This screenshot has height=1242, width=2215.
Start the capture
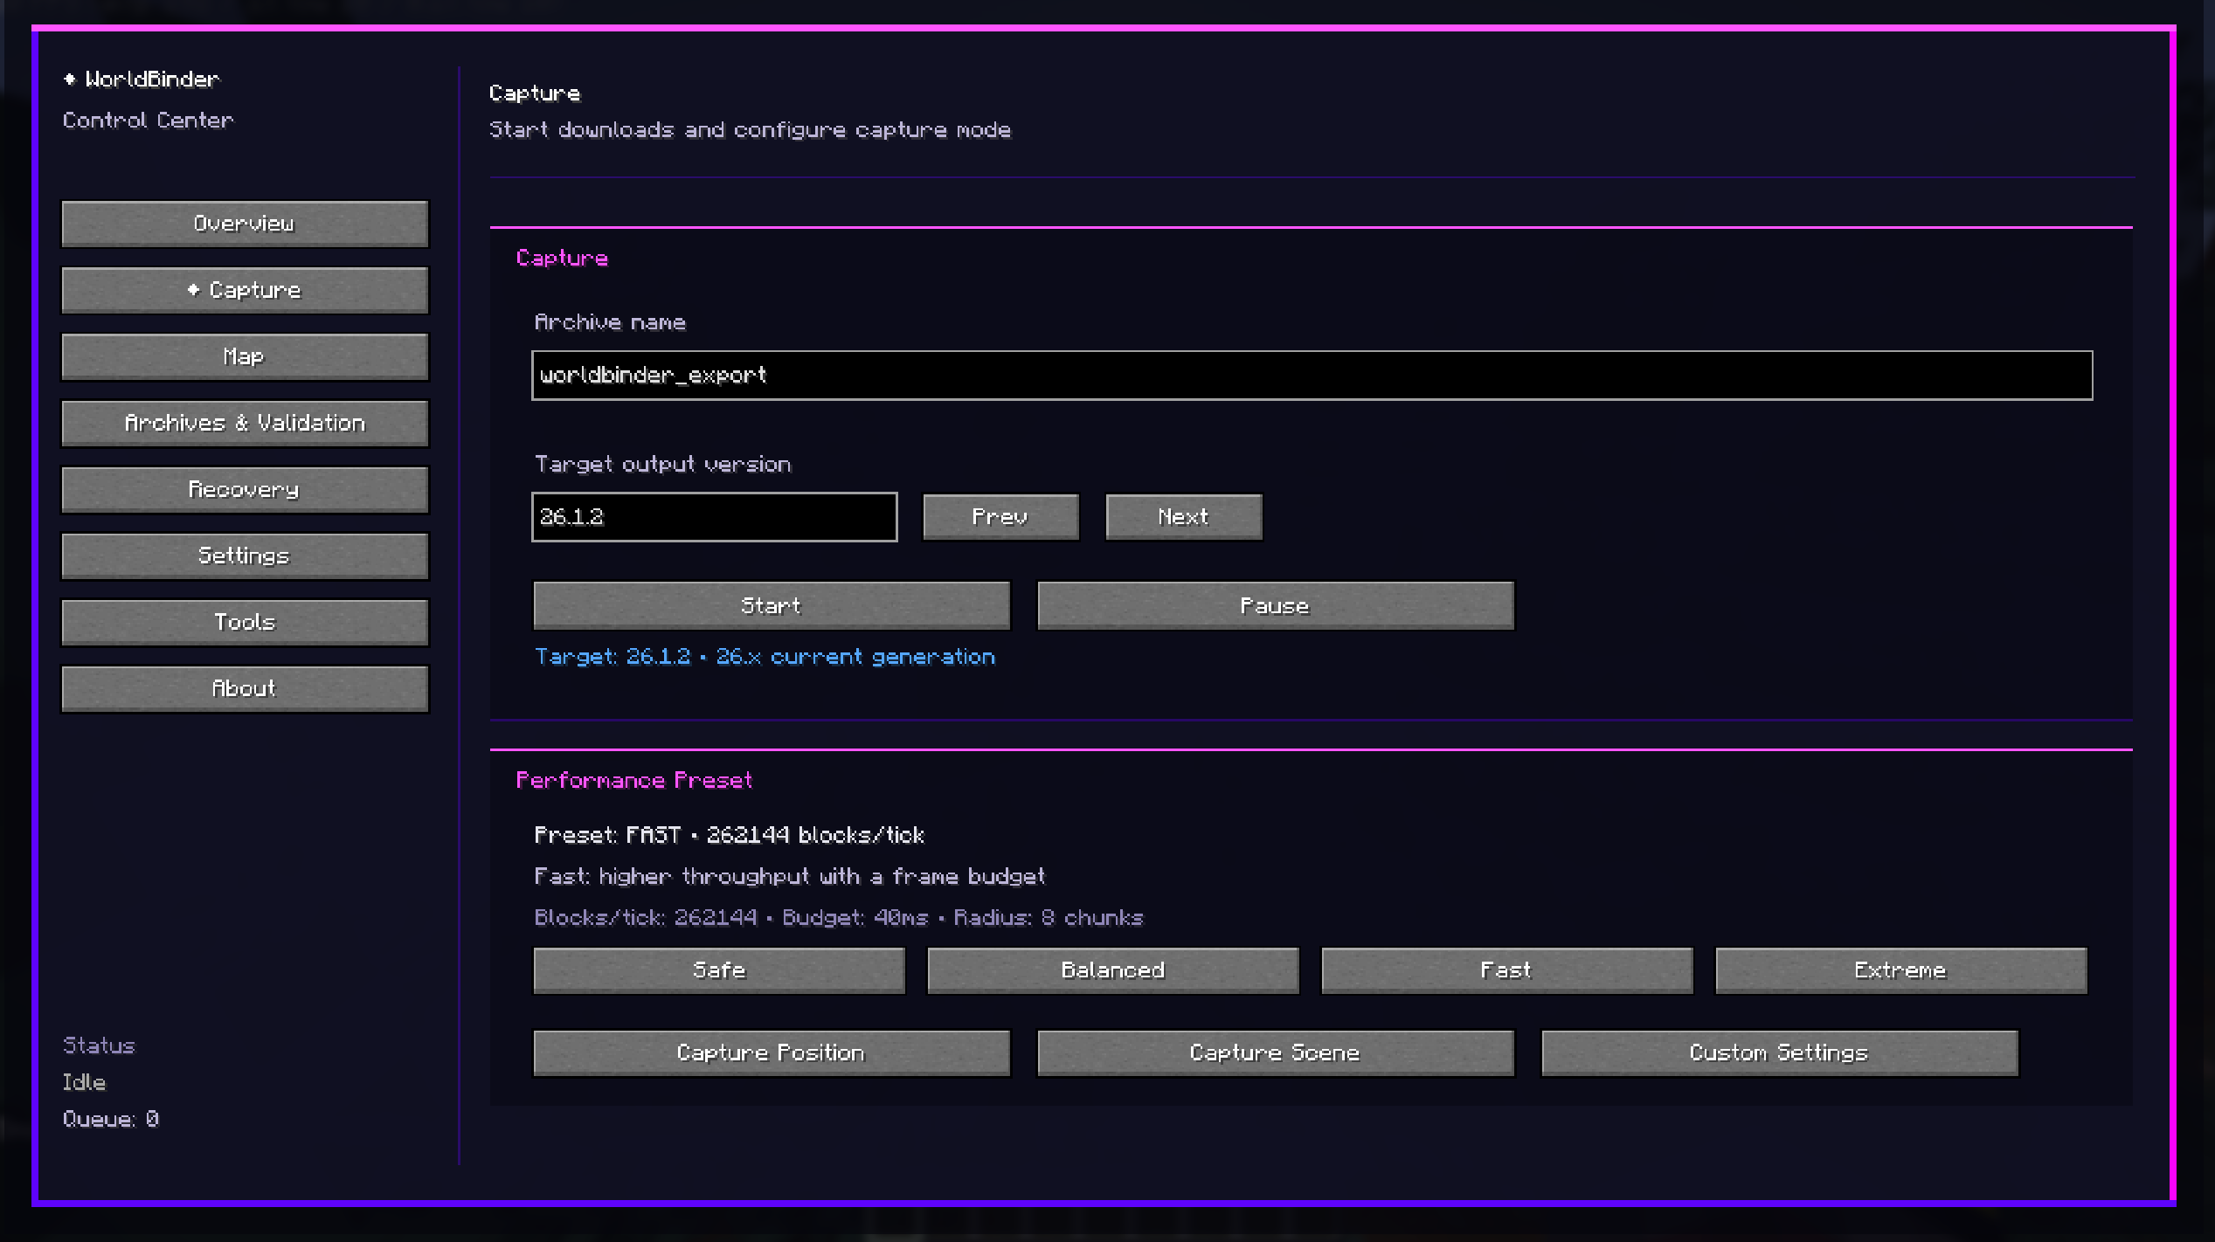tap(772, 605)
